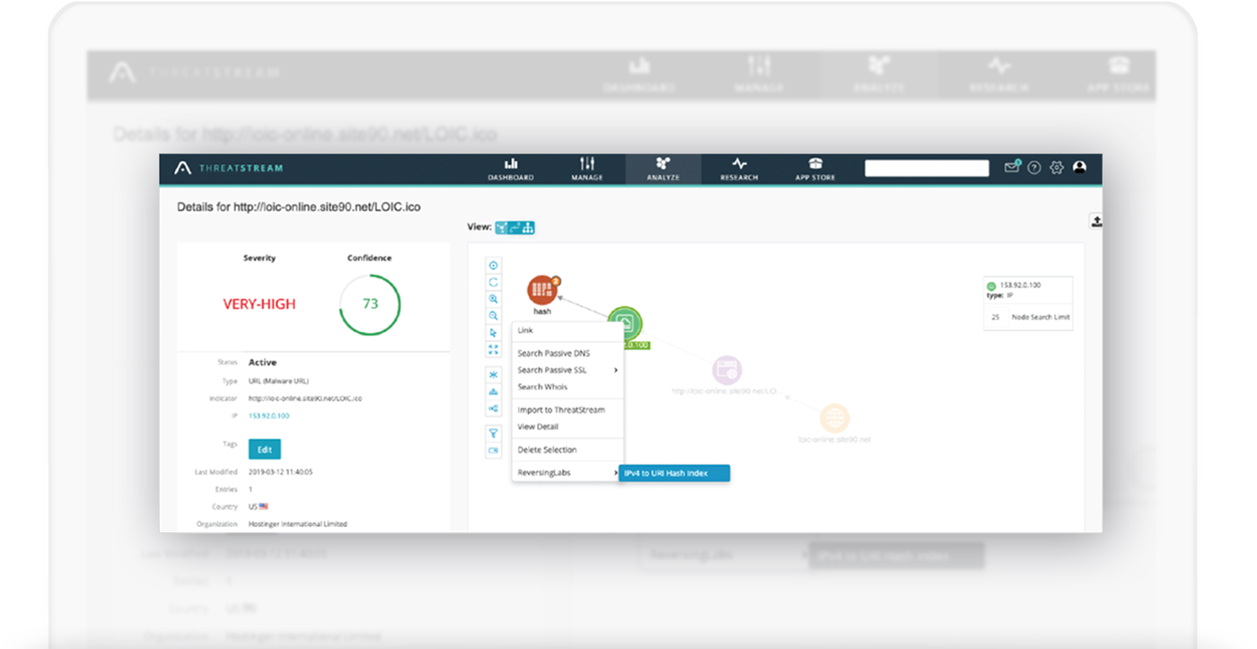Open the mail notifications icon

coord(1012,167)
